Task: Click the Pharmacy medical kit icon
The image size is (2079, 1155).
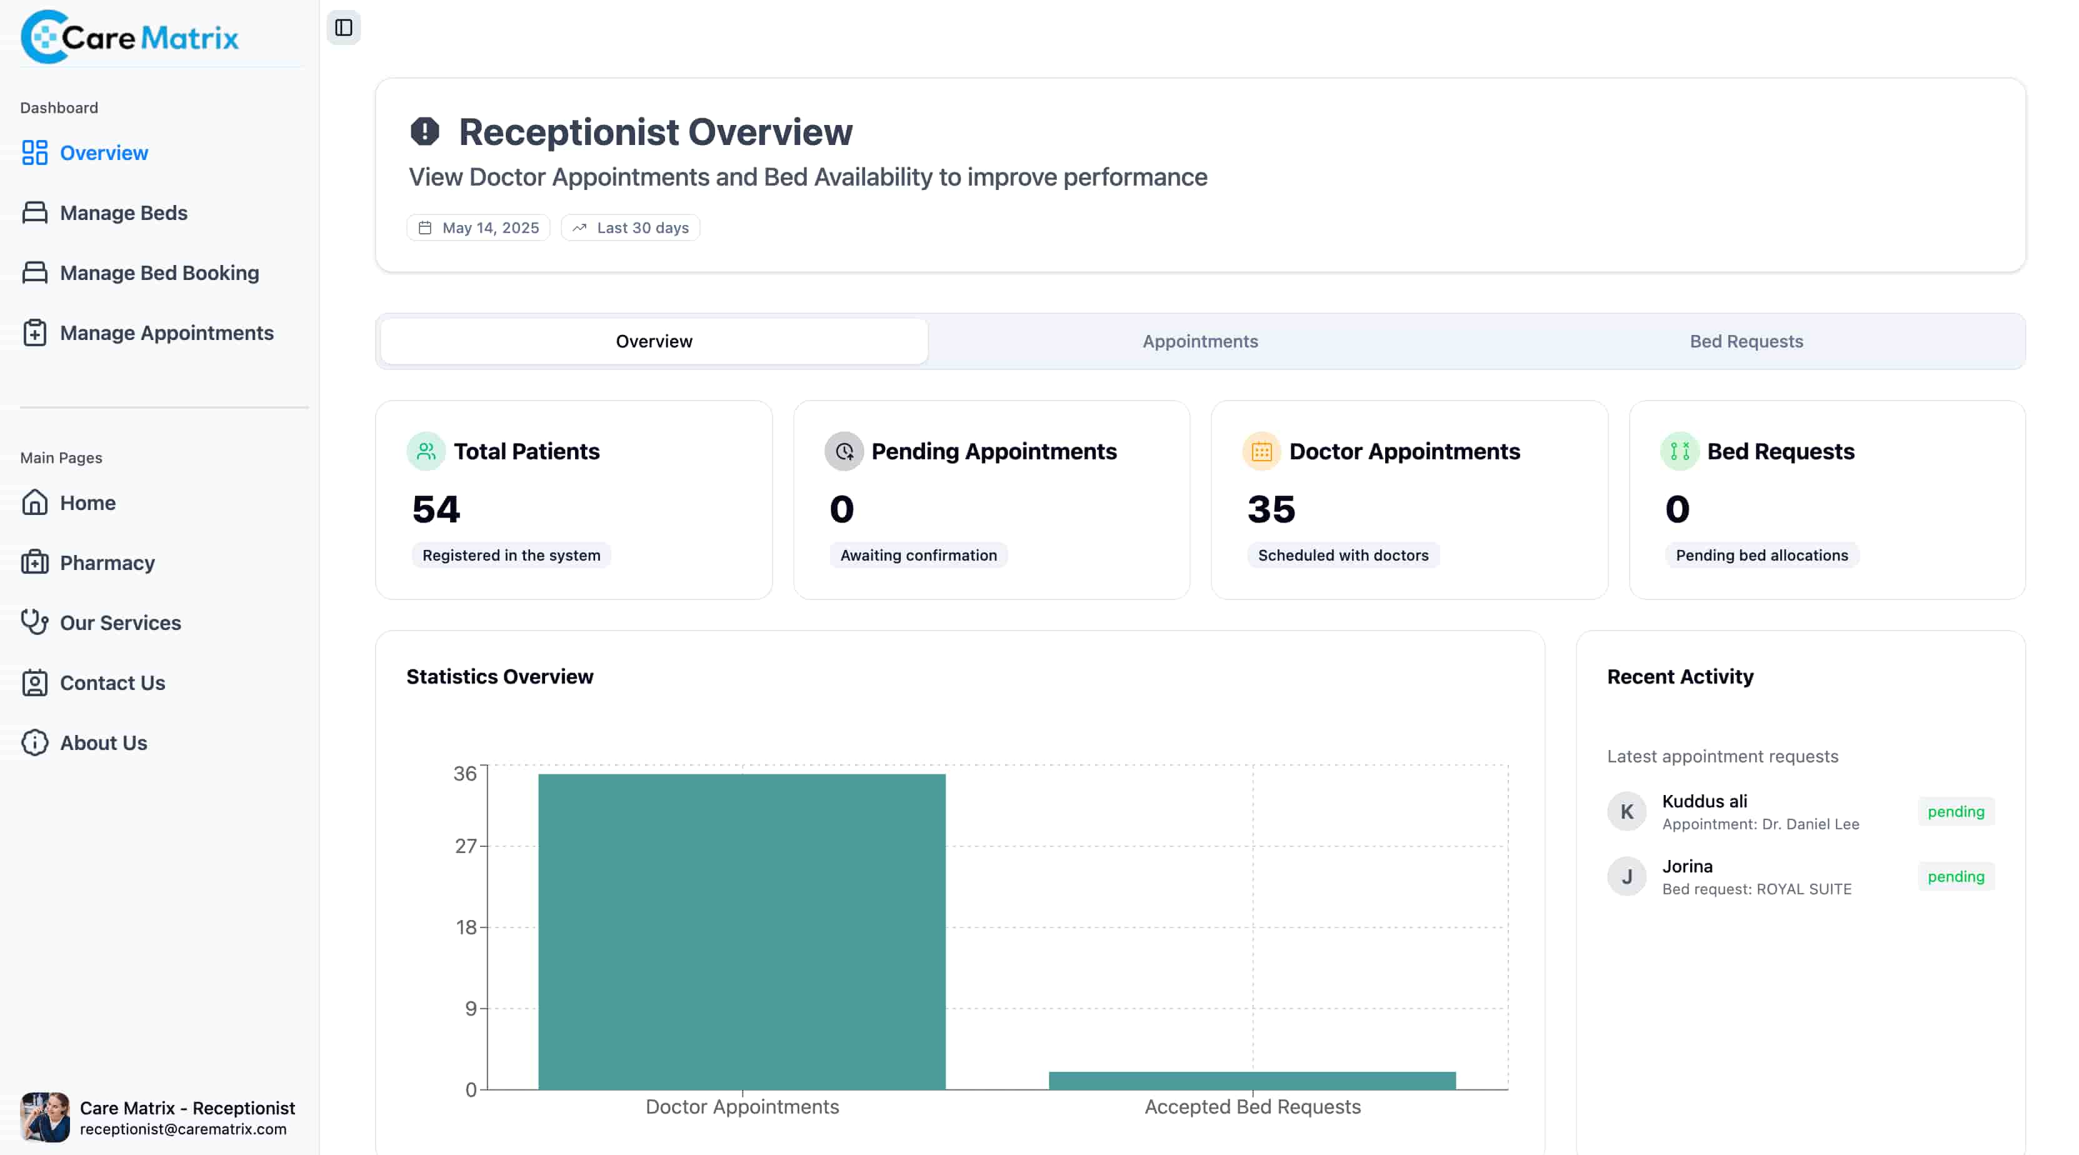Action: tap(35, 562)
